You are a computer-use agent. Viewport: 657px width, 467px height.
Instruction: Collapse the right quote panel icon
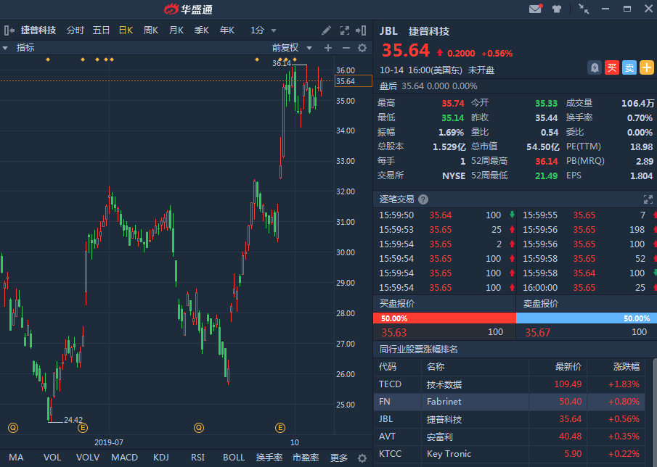tap(361, 30)
